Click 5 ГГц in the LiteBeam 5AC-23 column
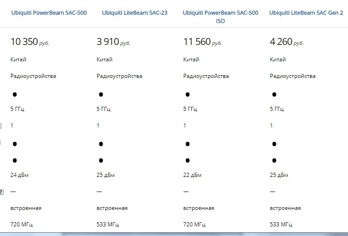The height and width of the screenshot is (236, 348). (x=104, y=109)
